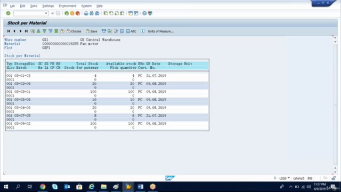
Task: Click the First Page icon in the standard toolbar
Action: [x=105, y=13]
